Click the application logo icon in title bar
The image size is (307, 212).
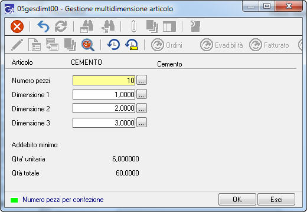tap(9, 9)
